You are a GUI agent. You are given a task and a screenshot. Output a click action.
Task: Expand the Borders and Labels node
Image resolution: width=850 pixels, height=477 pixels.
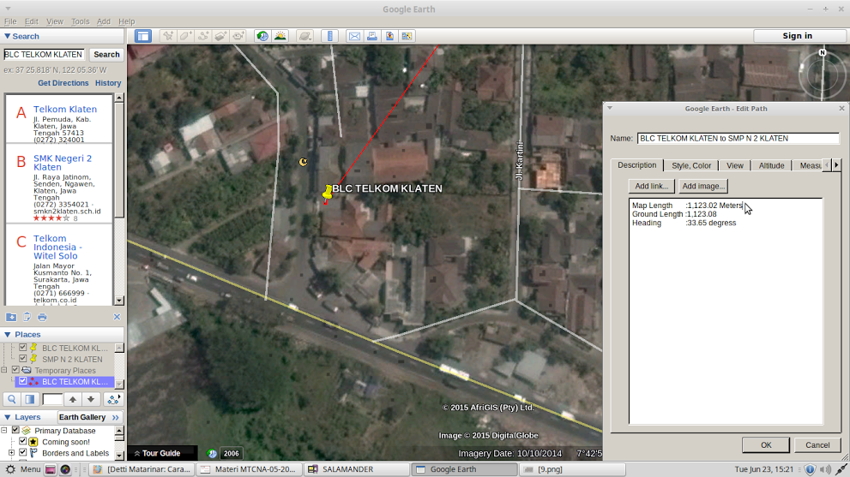click(x=11, y=453)
